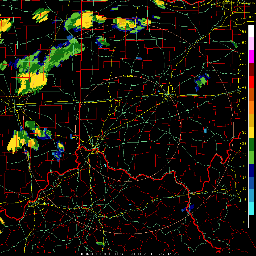Screen dimensions: 256x256
Task: Click the '34' scale value
Action: click(244, 121)
